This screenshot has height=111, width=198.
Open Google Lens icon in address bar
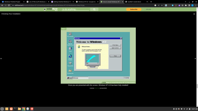155,6
